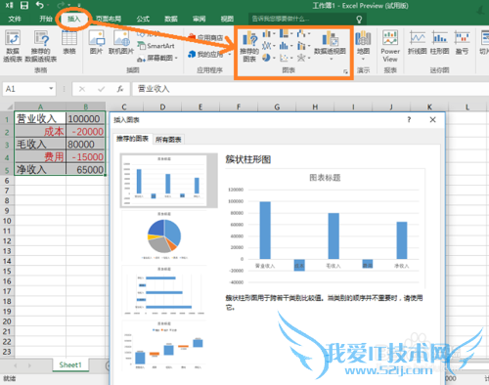Open the Screenshot (屏幕截图) dropdown
The width and height of the screenshot is (489, 385).
coord(157,59)
